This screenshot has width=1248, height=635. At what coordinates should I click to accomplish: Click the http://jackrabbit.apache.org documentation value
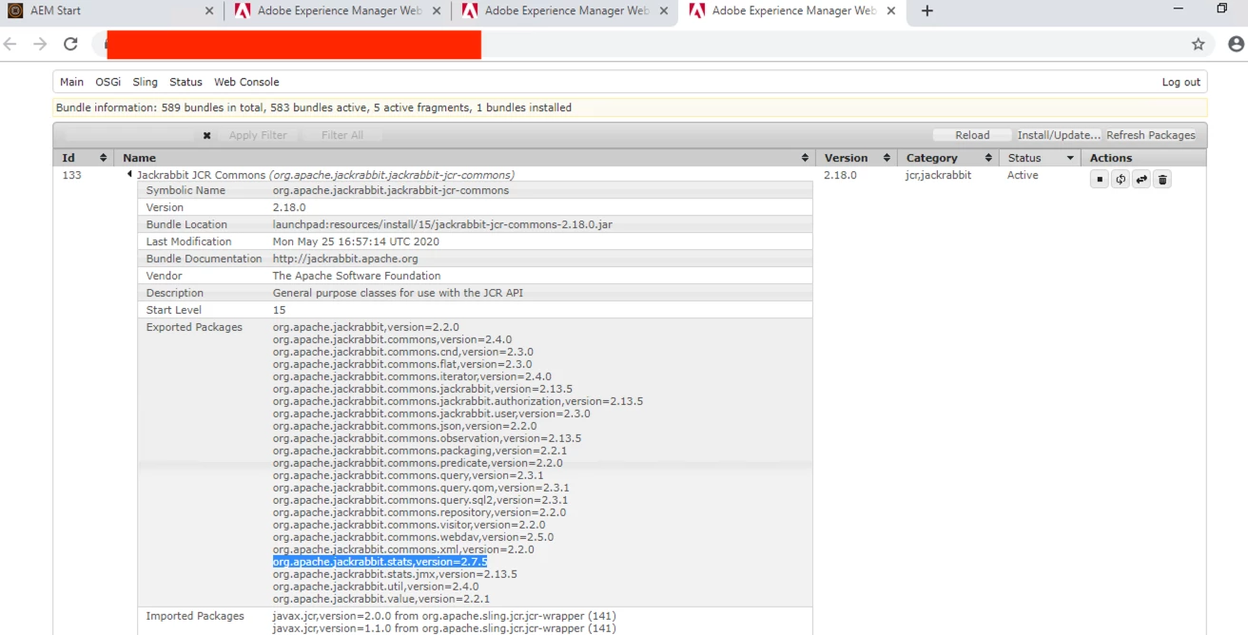click(x=345, y=259)
